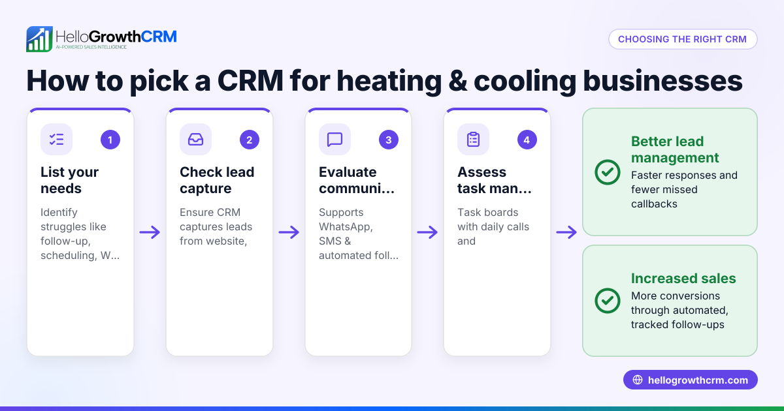Click the HelloGrowthCRM bar chart logo icon

39,39
